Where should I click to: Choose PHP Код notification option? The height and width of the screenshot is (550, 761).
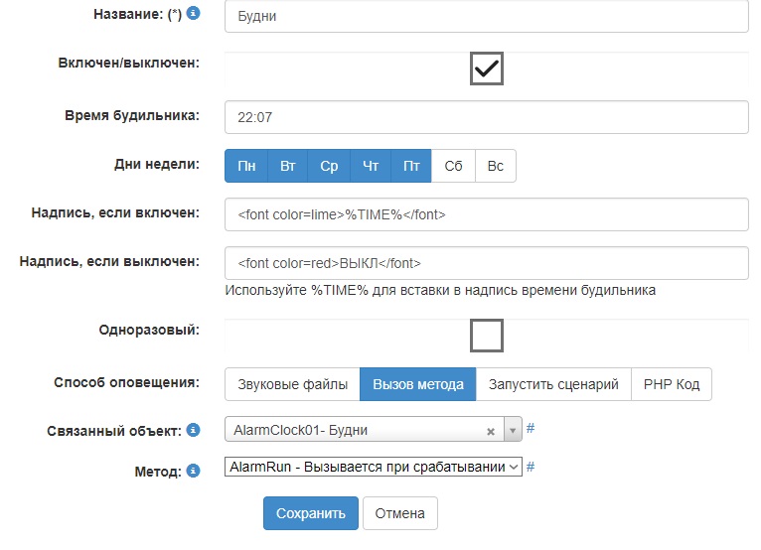[x=672, y=384]
